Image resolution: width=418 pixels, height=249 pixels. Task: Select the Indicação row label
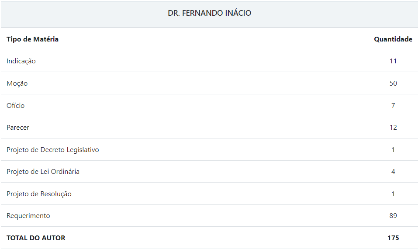tap(21, 61)
